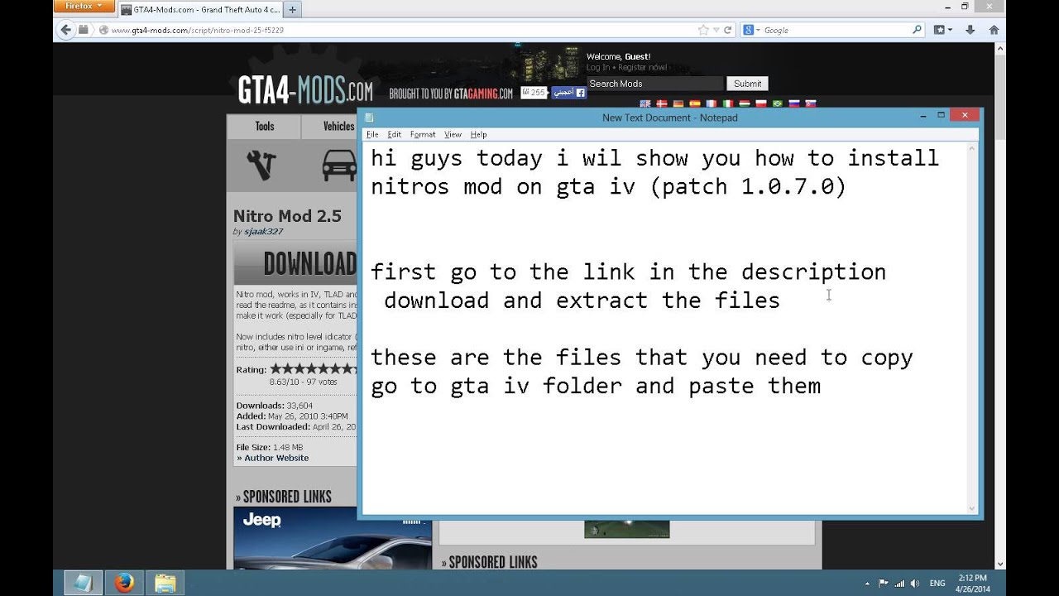This screenshot has width=1059, height=596.
Task: Submit the mod search
Action: pyautogui.click(x=747, y=84)
